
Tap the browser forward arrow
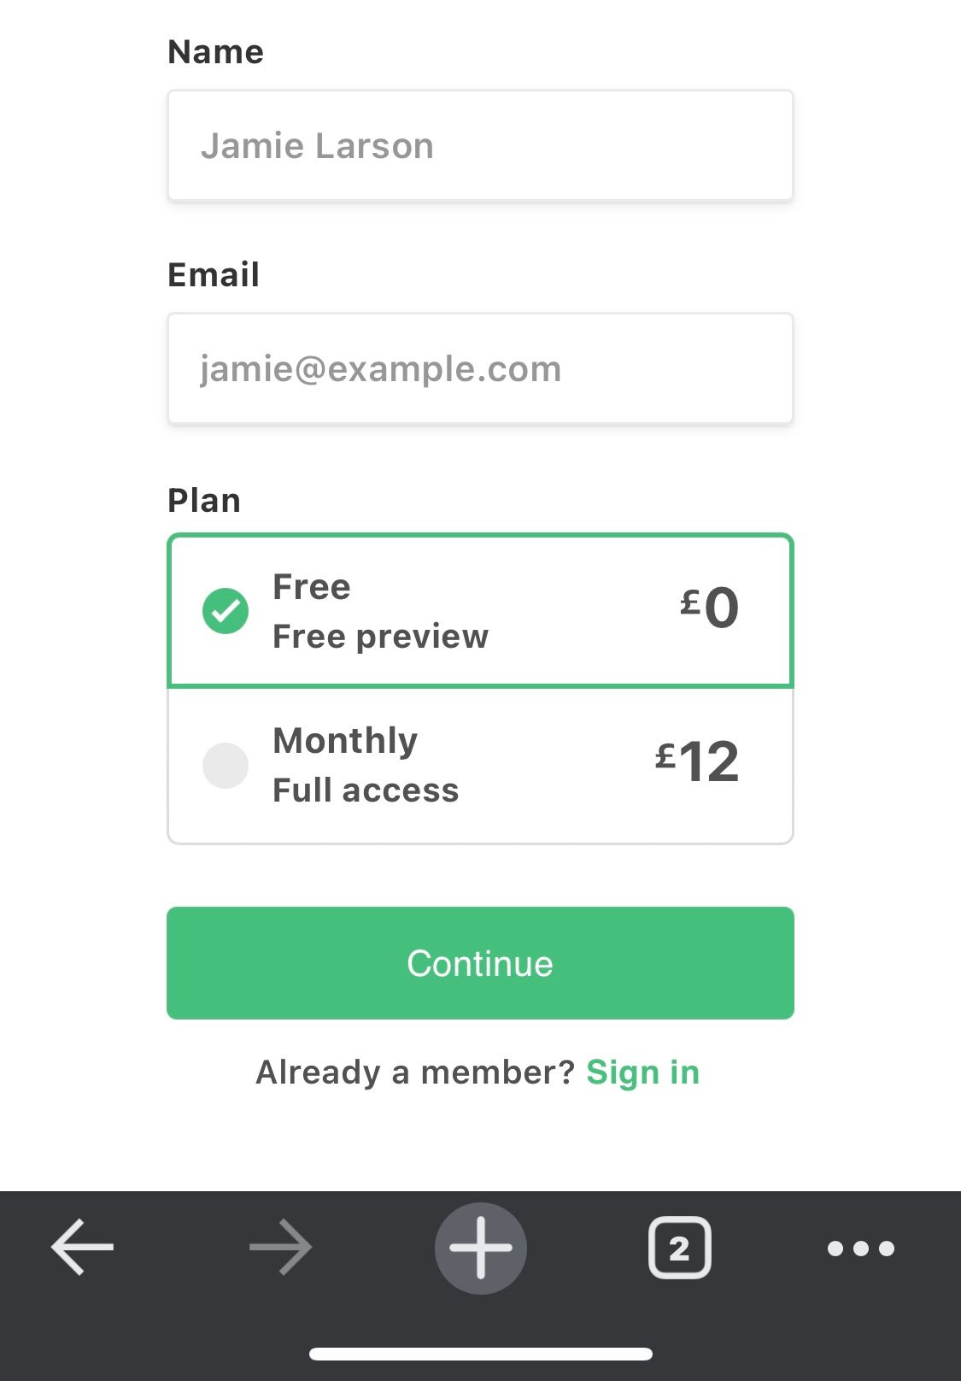point(281,1248)
